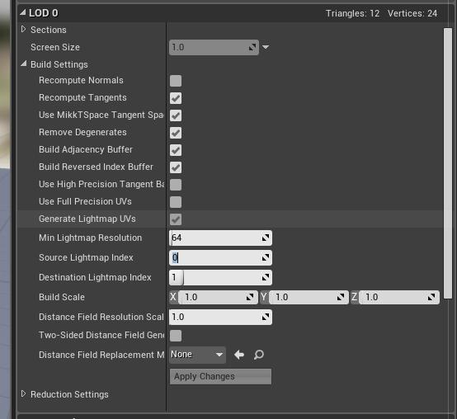457x419 pixels.
Task: Click spin arrow icon in Destination Lightmap Index
Action: tap(266, 277)
